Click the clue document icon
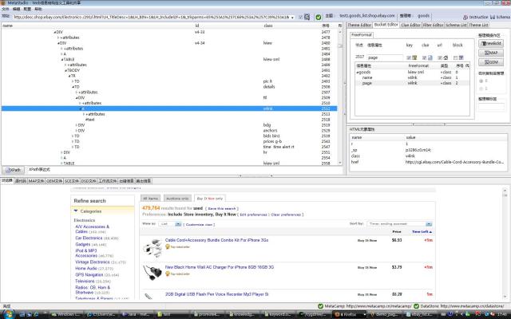The image size is (511, 319). click(430, 57)
